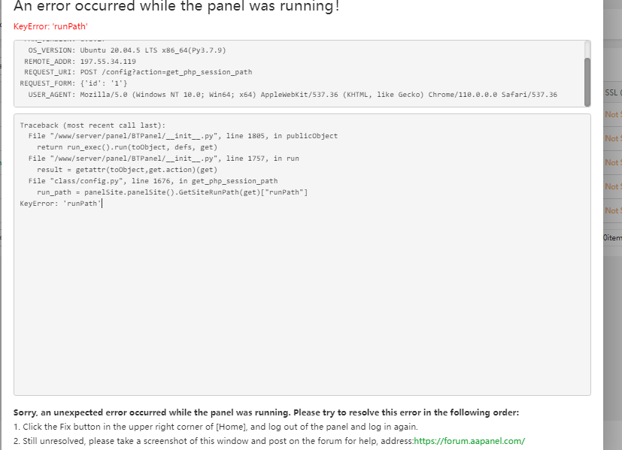Click the REQUEST_FORM line
The image size is (622, 450).
tap(74, 83)
